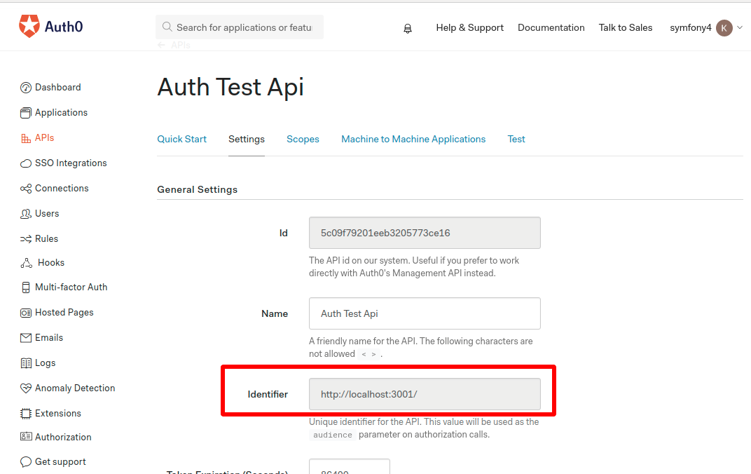Screen dimensions: 751x474
Task: Open the Machine to Machine Applications tab
Action: click(x=413, y=139)
